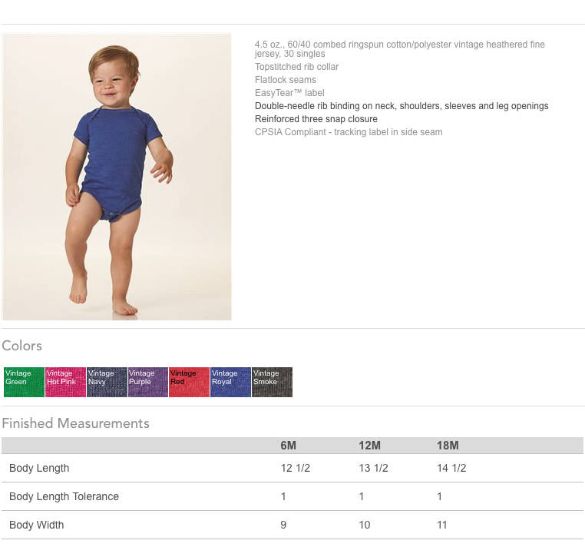
Task: Select the Vintage Purple swatch
Action: point(148,382)
